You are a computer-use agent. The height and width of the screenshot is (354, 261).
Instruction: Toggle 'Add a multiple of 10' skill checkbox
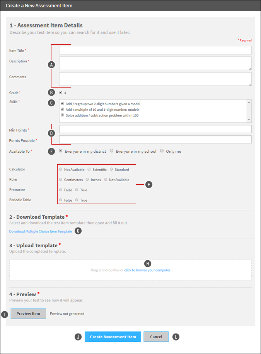pos(62,109)
